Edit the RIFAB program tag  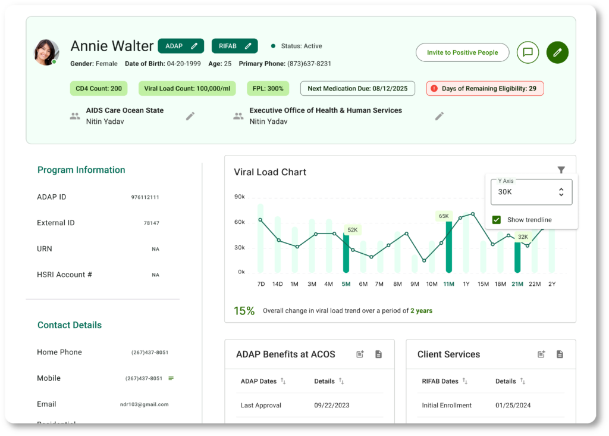pyautogui.click(x=248, y=46)
